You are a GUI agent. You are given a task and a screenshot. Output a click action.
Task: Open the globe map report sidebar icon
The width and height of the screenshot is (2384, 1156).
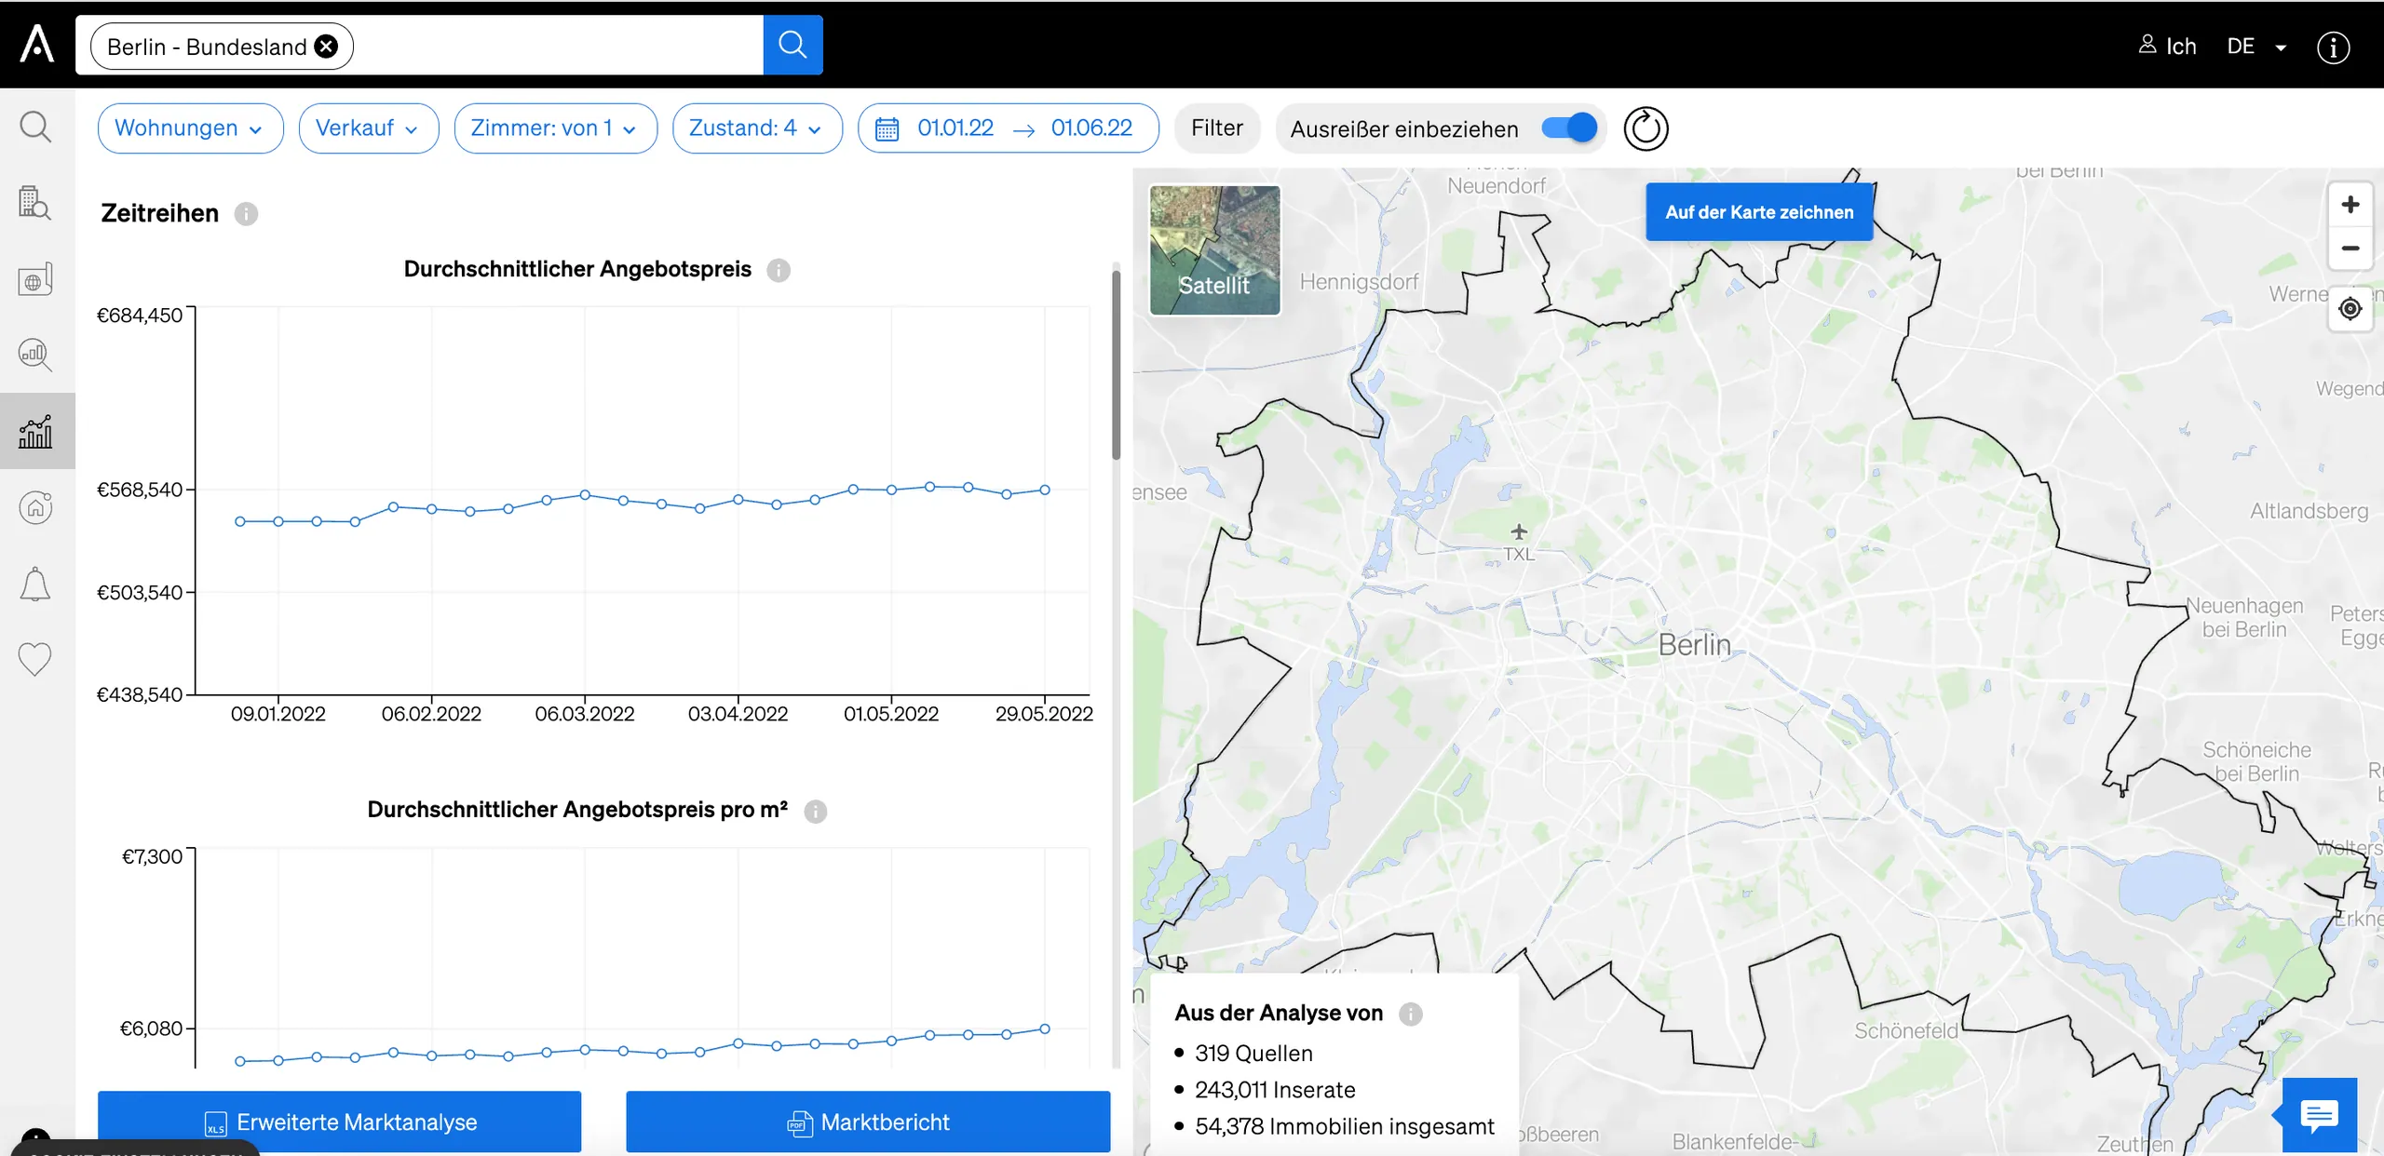[35, 278]
